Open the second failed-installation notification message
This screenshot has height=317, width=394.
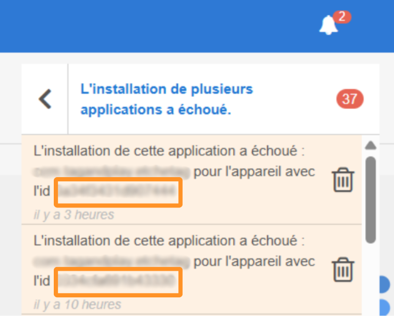coord(168,240)
